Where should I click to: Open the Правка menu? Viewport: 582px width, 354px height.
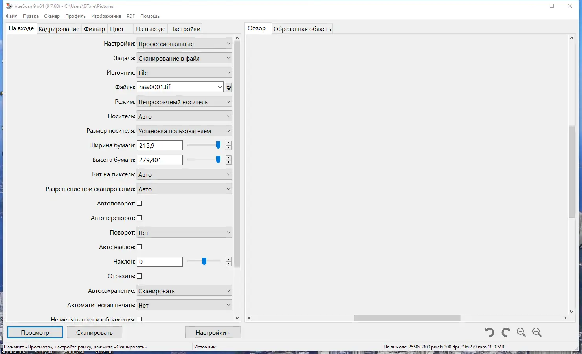[31, 16]
